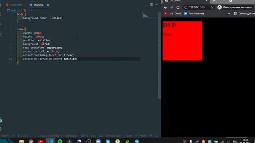The width and height of the screenshot is (255, 143).
Task: Click the 127.0.0.1 address bar
Action: click(x=198, y=7)
